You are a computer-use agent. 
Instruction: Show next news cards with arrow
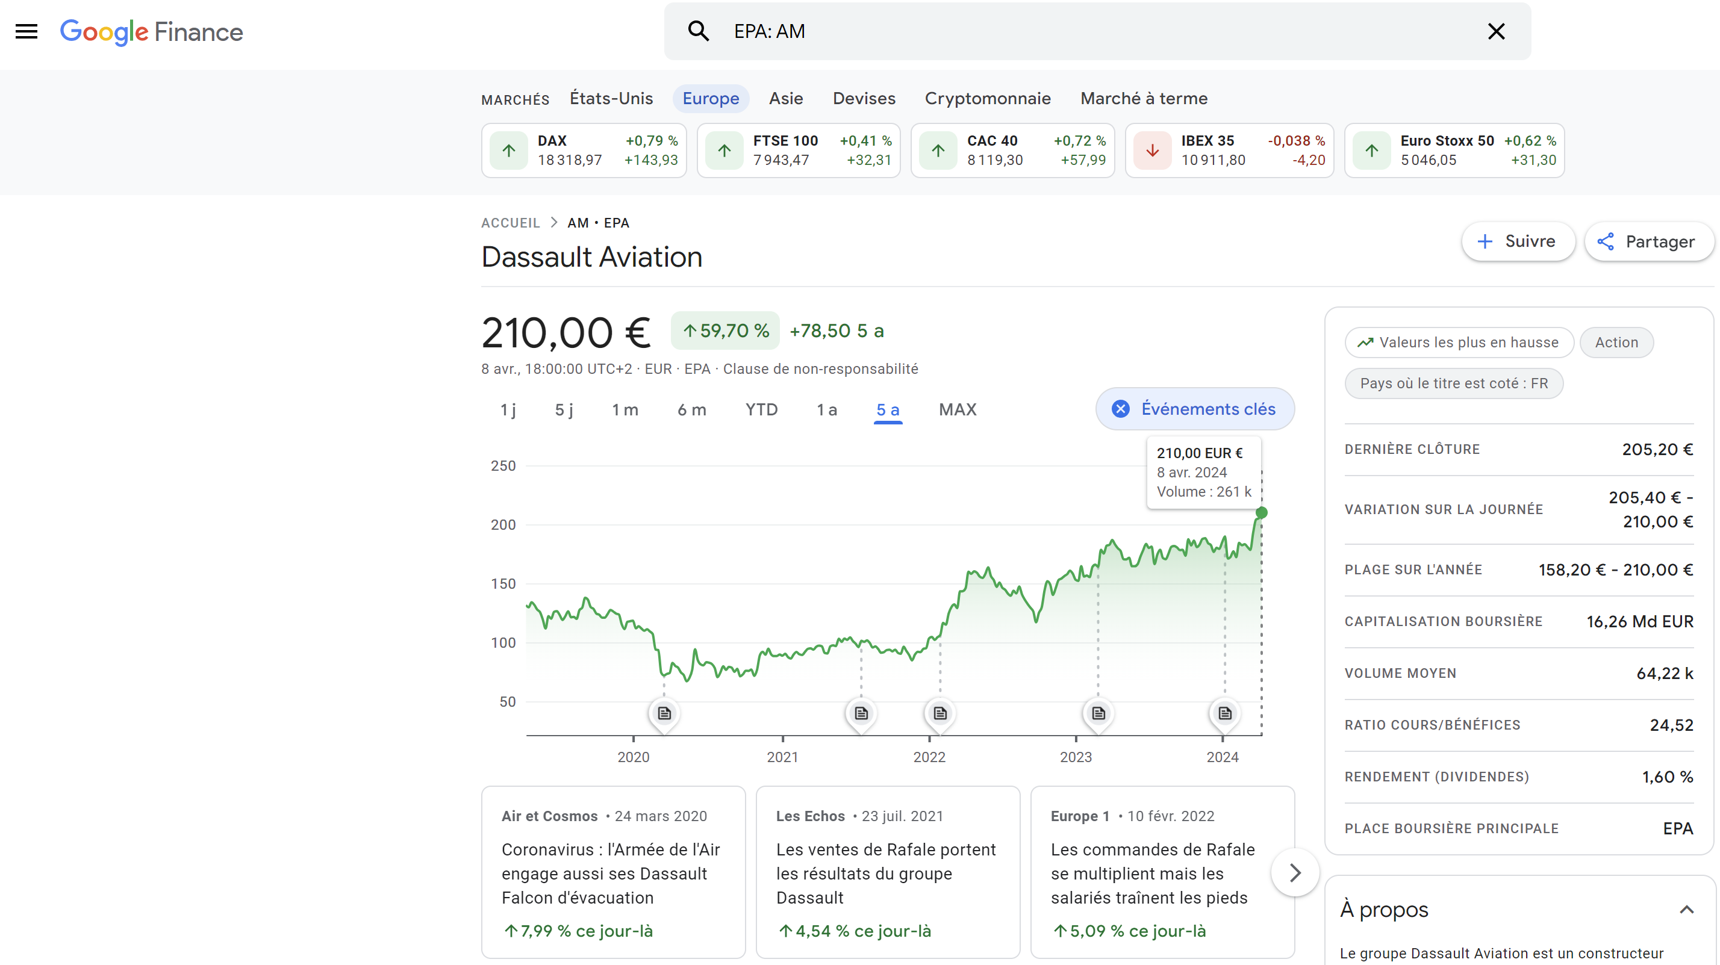pos(1295,872)
